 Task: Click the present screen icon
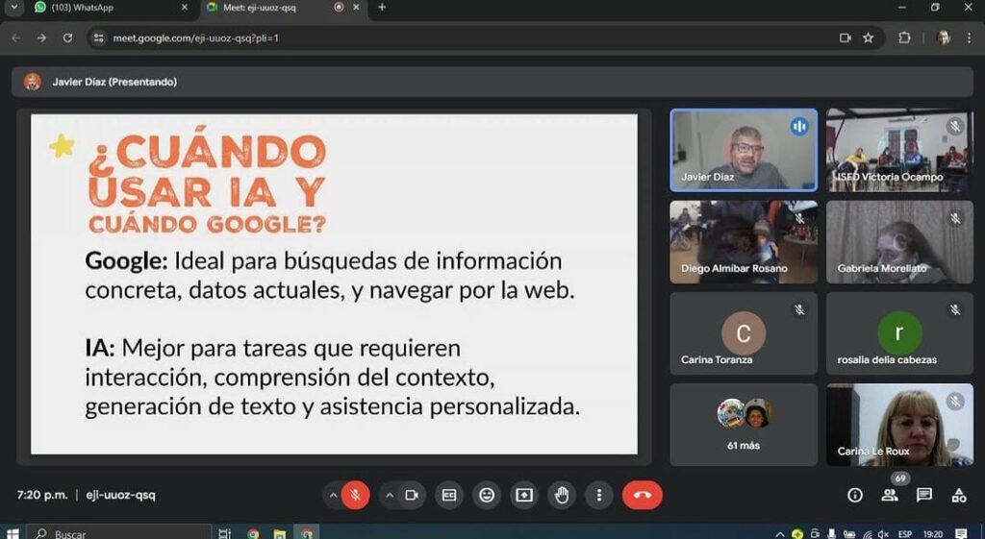tap(524, 495)
